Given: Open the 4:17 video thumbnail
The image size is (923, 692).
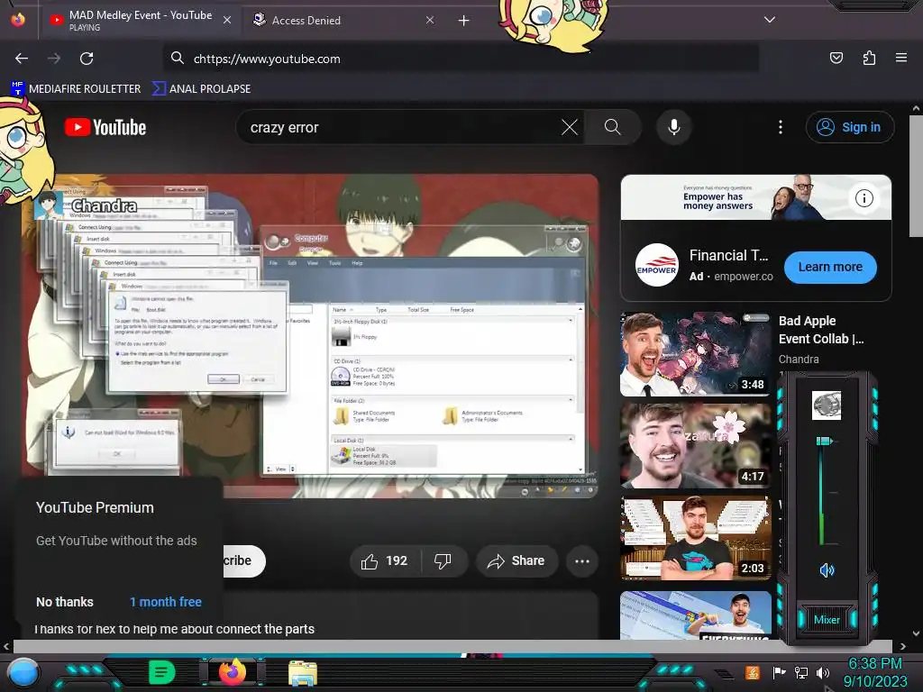Looking at the screenshot, I should (x=696, y=445).
